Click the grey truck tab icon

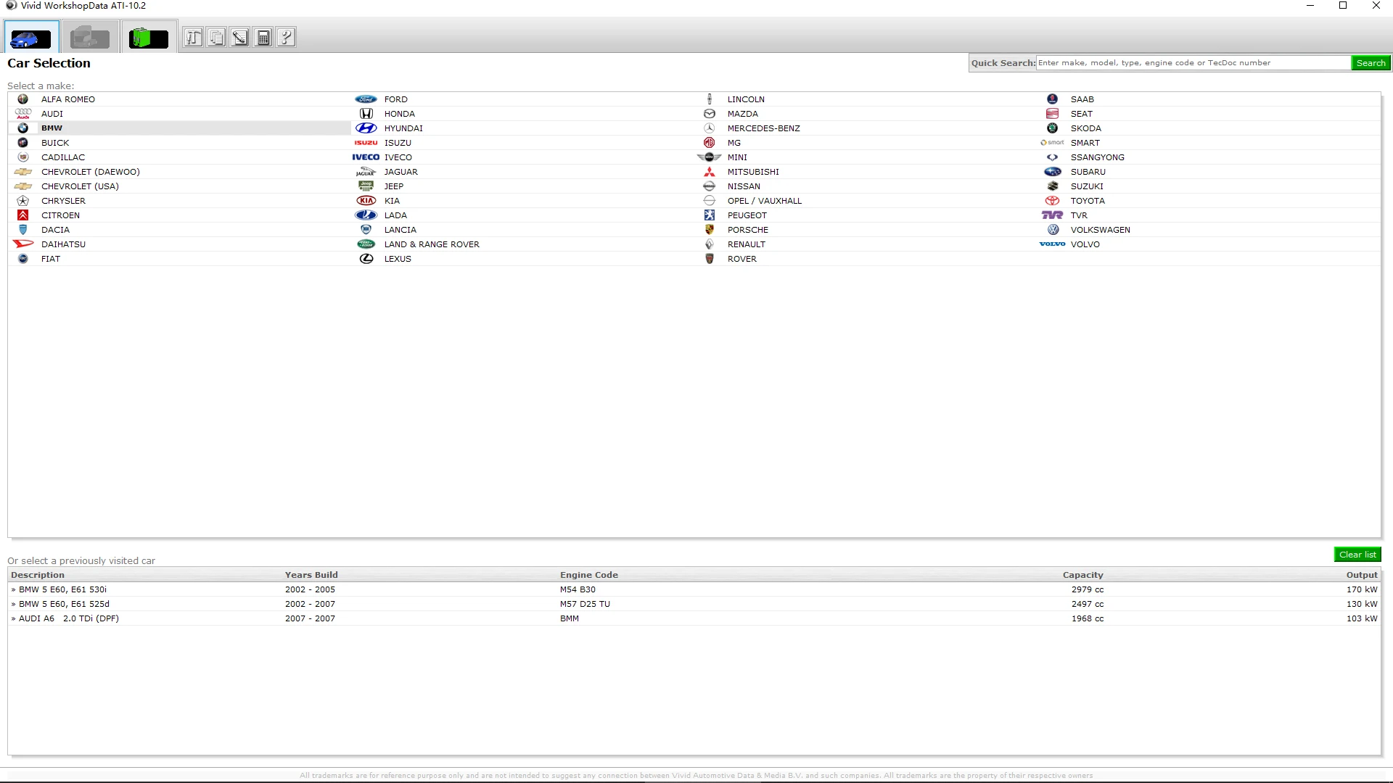[90, 38]
